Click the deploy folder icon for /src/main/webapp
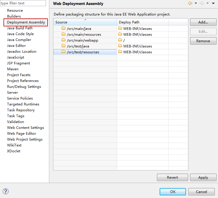This screenshot has height=198, width=218. 120,40
